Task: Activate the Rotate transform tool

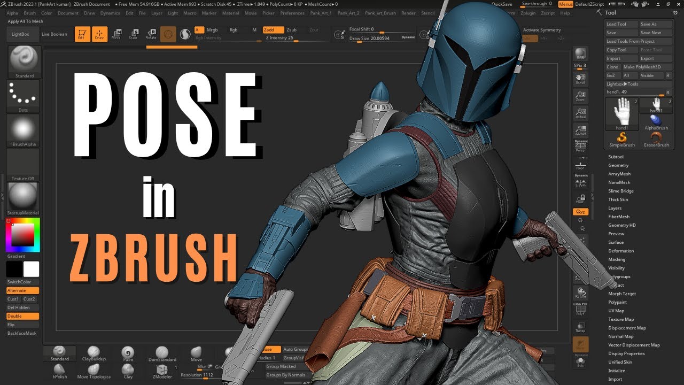Action: (151, 34)
